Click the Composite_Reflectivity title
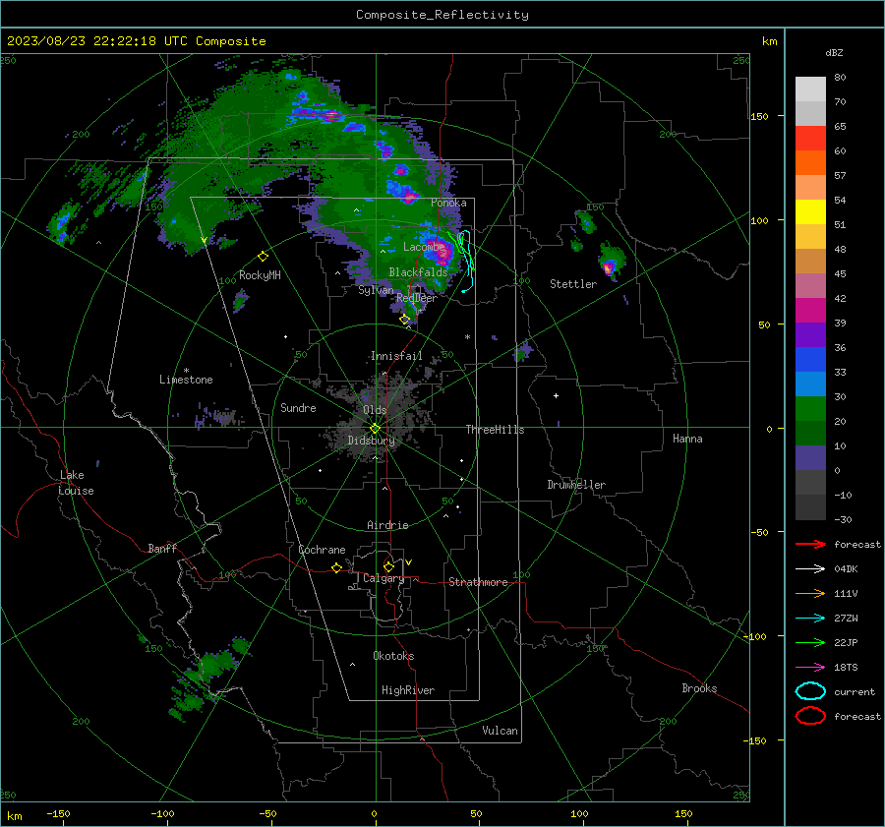This screenshot has width=885, height=827. click(442, 15)
